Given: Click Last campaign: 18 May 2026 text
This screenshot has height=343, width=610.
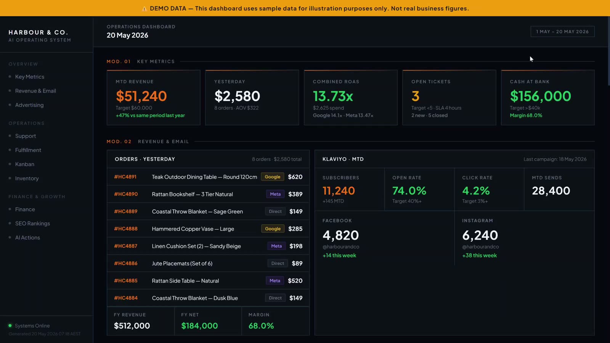Looking at the screenshot, I should pyautogui.click(x=555, y=159).
